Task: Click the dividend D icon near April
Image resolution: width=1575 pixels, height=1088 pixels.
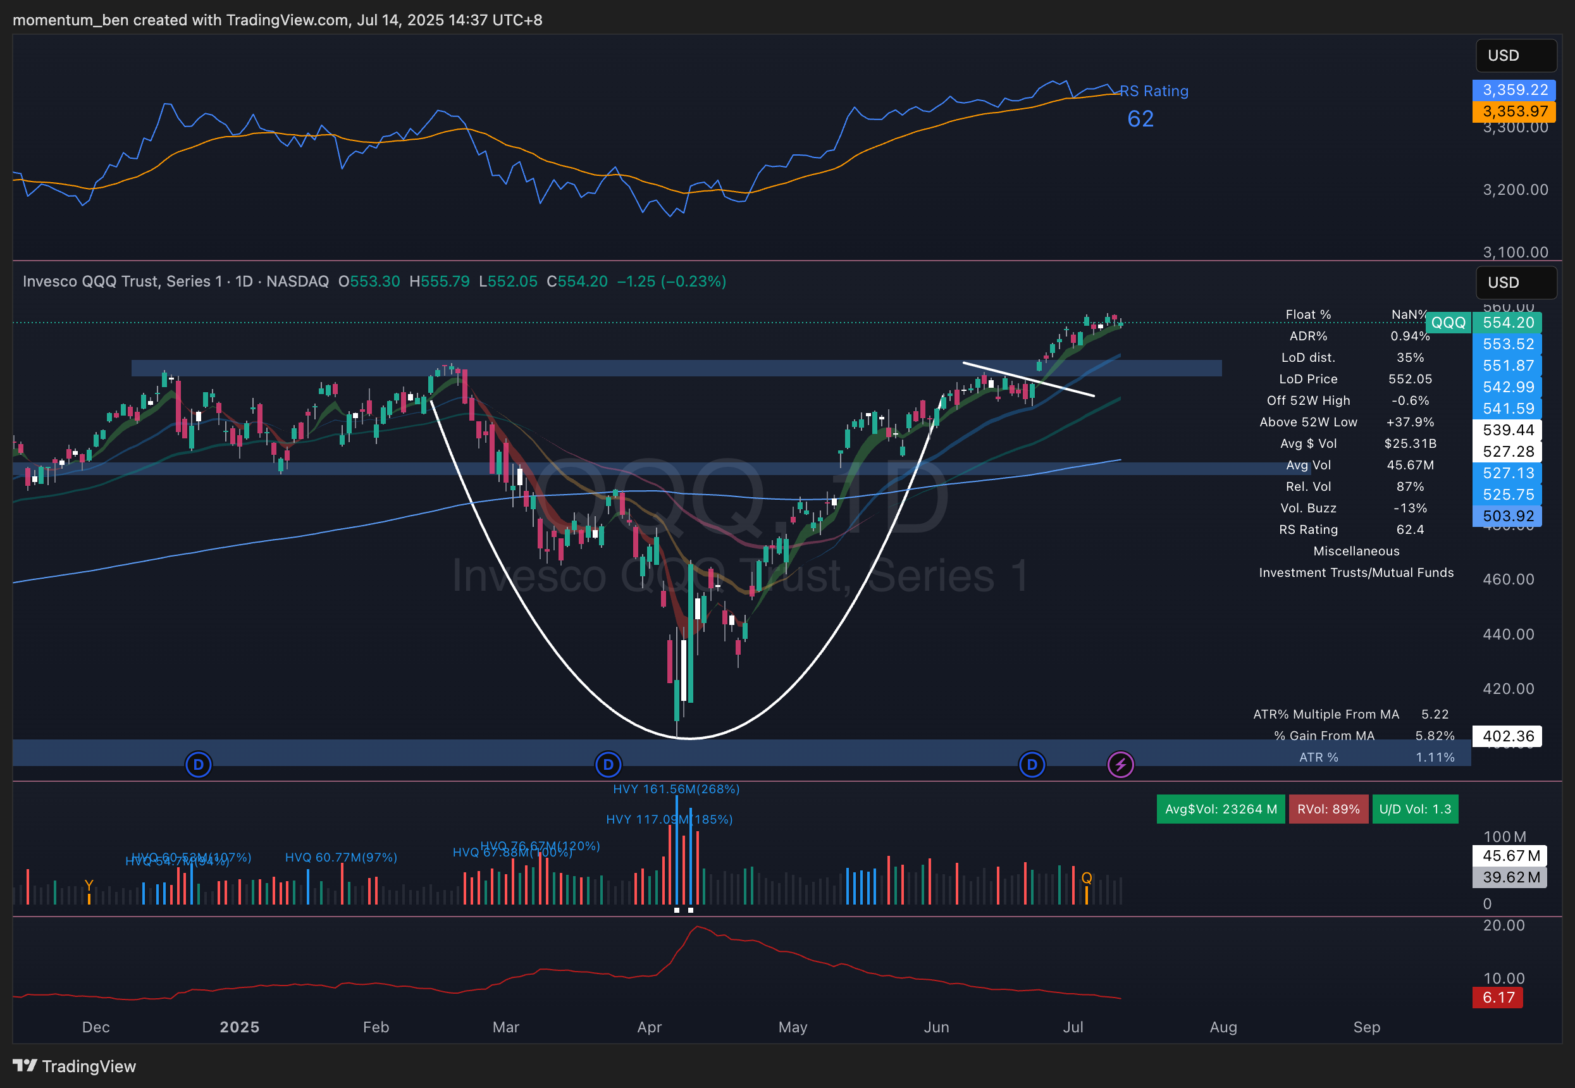Action: (x=608, y=764)
